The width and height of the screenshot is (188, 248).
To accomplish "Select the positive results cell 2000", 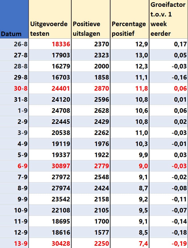I will (x=91, y=66).
